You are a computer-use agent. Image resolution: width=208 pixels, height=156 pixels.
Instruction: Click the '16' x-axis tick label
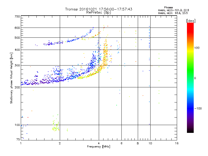pyautogui.click(x=177, y=143)
